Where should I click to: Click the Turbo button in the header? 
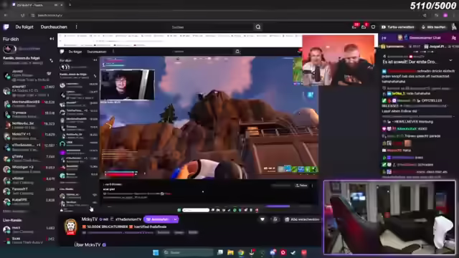[x=398, y=27]
